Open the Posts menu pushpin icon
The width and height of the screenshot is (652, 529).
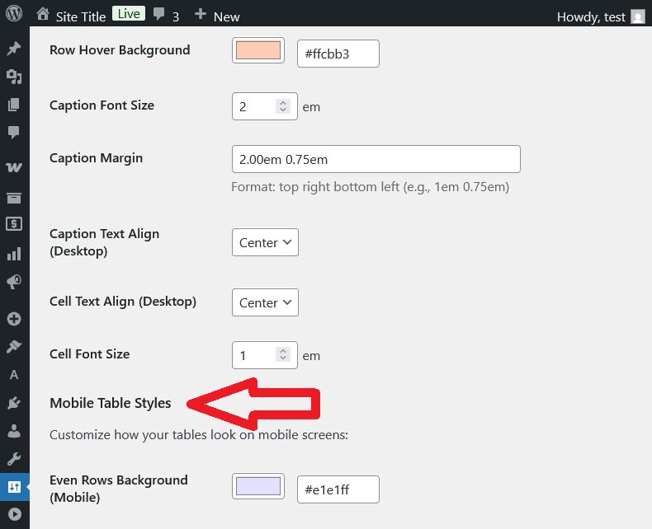tap(14, 49)
